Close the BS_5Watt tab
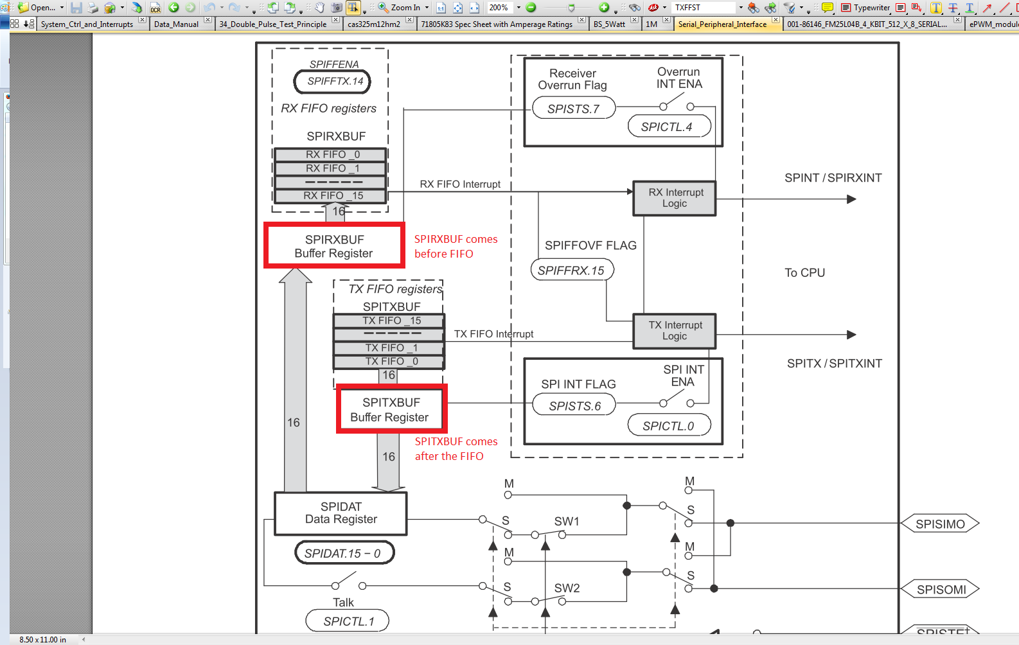This screenshot has height=645, width=1019. pyautogui.click(x=634, y=20)
